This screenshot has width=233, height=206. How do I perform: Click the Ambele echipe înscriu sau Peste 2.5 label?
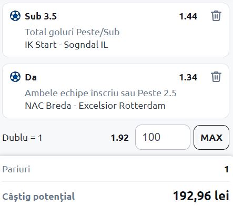100,93
